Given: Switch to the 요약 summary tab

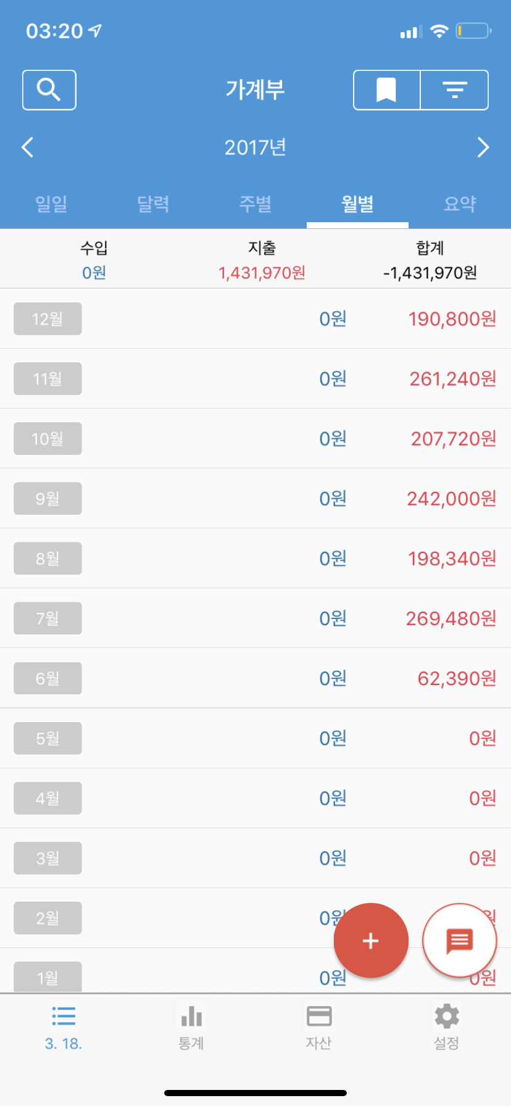Looking at the screenshot, I should 460,204.
